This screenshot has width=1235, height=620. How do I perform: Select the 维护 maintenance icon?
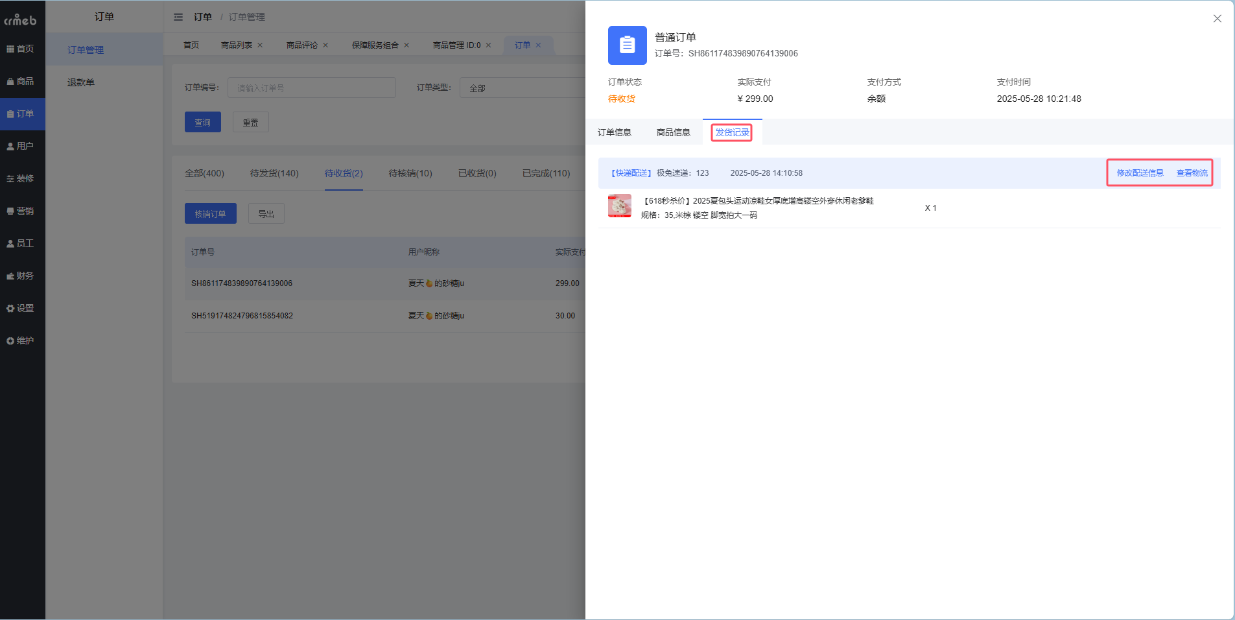[x=22, y=340]
